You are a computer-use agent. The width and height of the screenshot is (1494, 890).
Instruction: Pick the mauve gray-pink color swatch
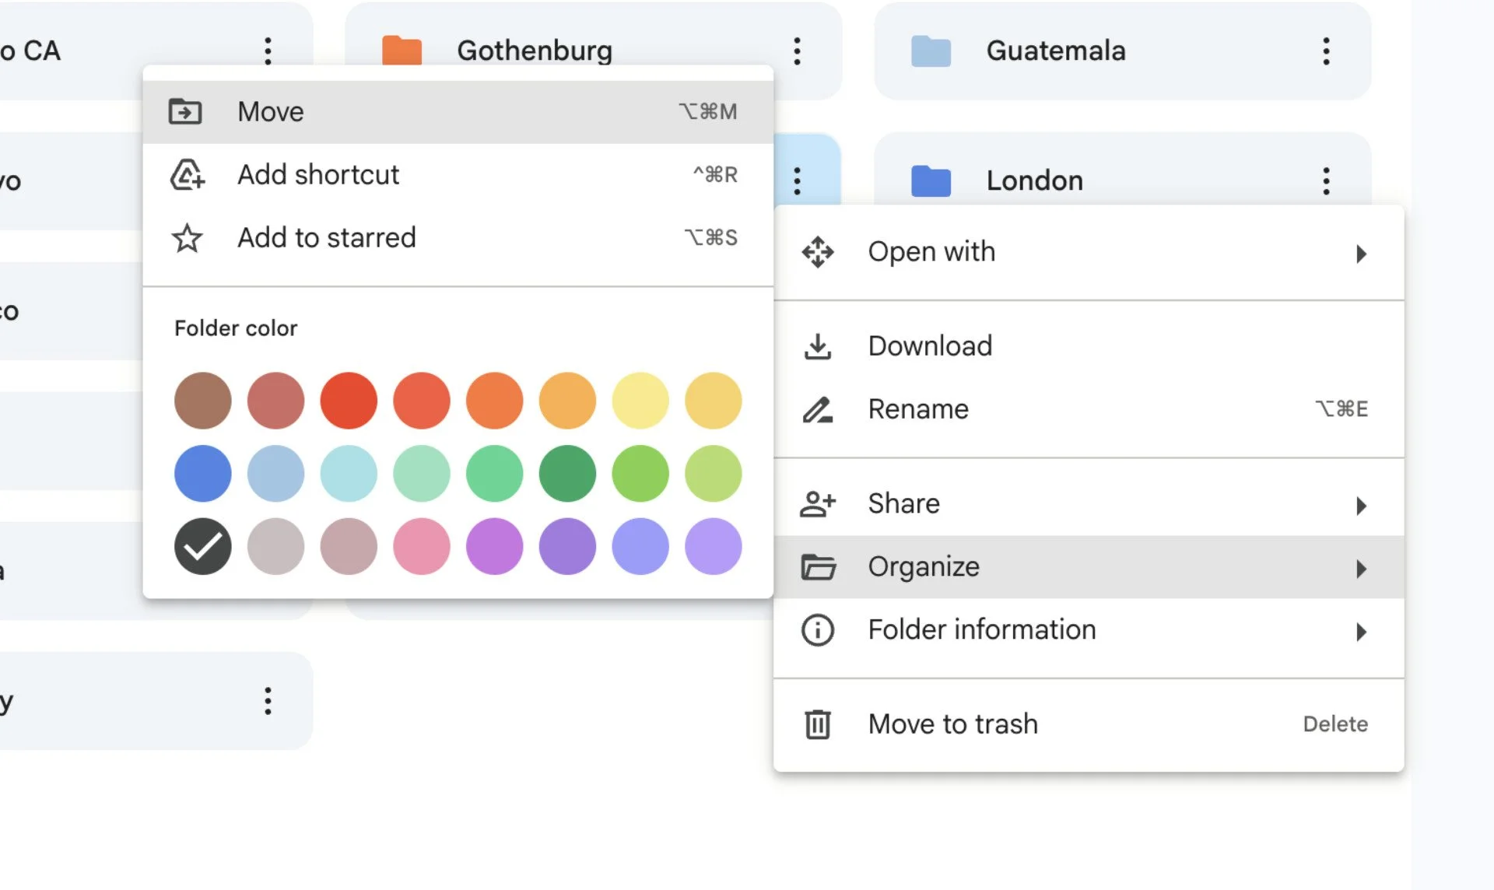349,547
